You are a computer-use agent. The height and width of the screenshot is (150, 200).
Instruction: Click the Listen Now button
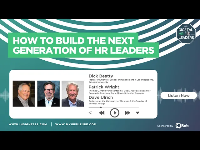(x=178, y=95)
